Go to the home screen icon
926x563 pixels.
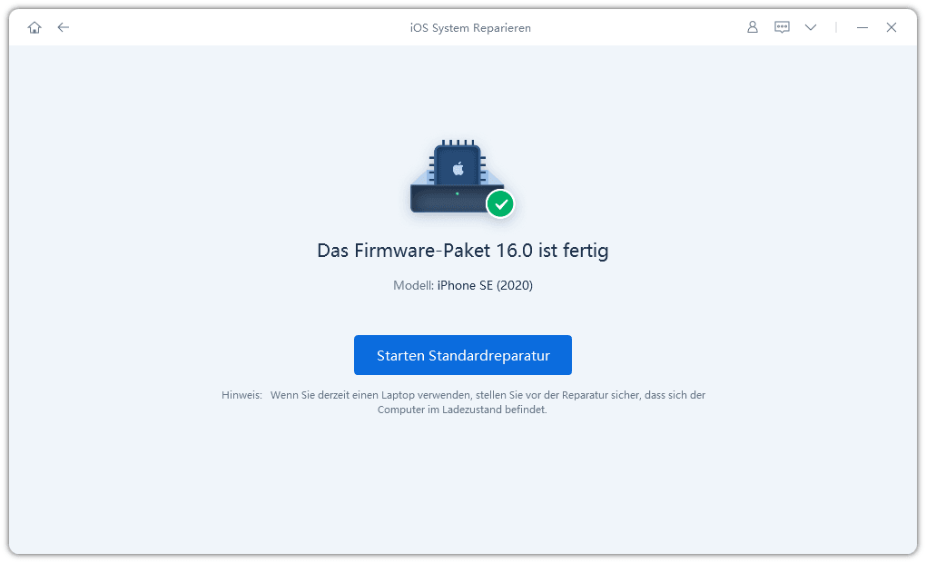34,27
